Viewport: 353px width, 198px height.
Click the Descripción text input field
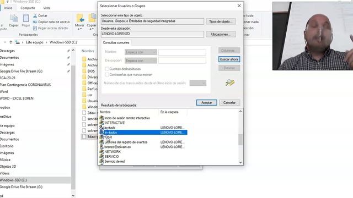point(182,61)
